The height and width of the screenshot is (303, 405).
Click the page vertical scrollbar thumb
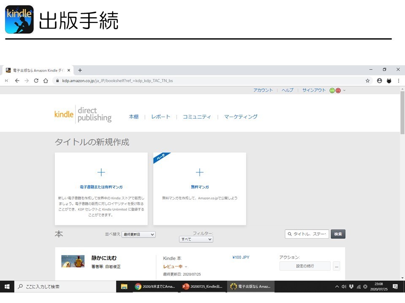pyautogui.click(x=402, y=113)
